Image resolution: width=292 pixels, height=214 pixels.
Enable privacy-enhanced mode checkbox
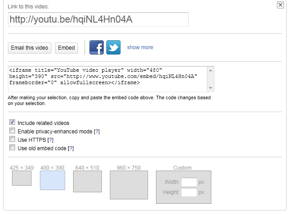12,131
